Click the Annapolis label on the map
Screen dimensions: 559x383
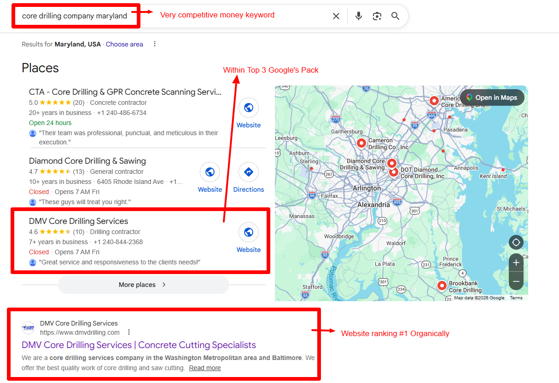[466, 168]
